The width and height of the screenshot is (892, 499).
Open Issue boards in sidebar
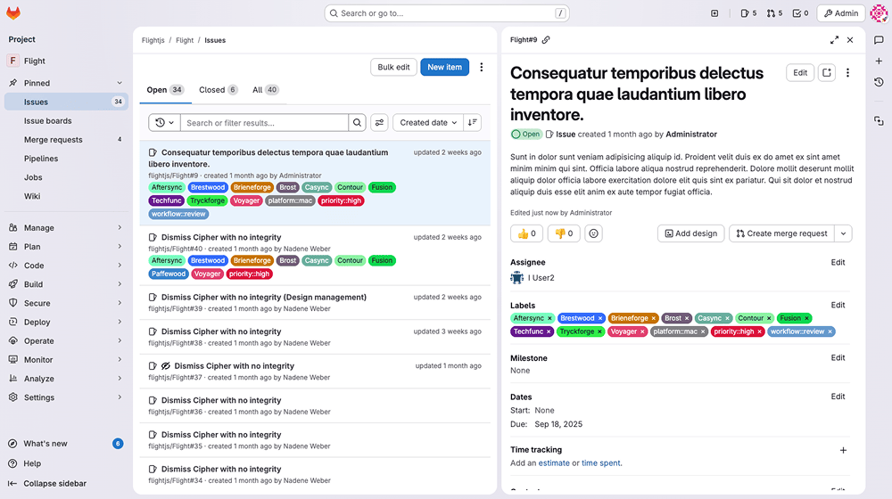click(x=48, y=121)
